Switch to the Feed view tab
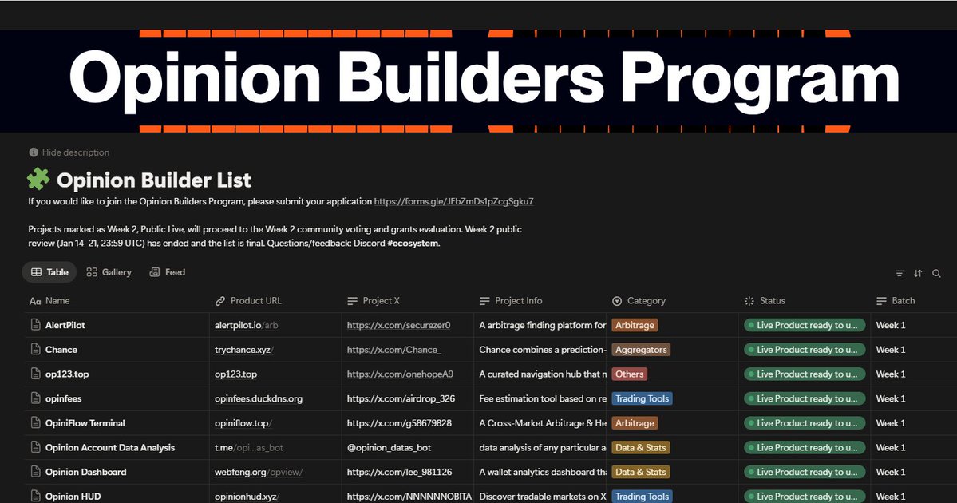 click(x=168, y=272)
